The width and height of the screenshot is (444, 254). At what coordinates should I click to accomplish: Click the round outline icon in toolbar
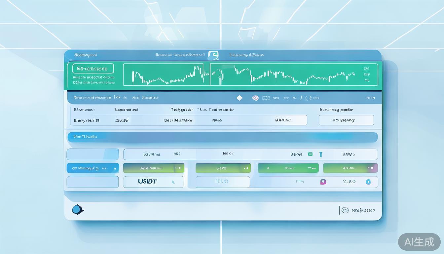point(308,98)
